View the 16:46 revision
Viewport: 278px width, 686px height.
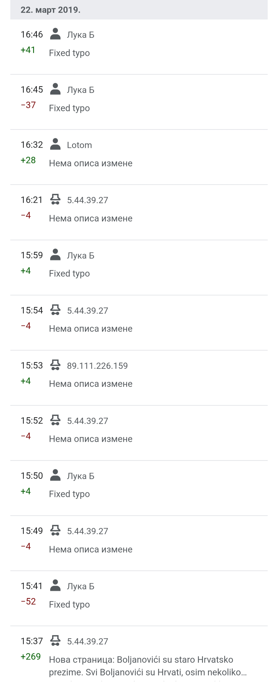[x=32, y=34]
